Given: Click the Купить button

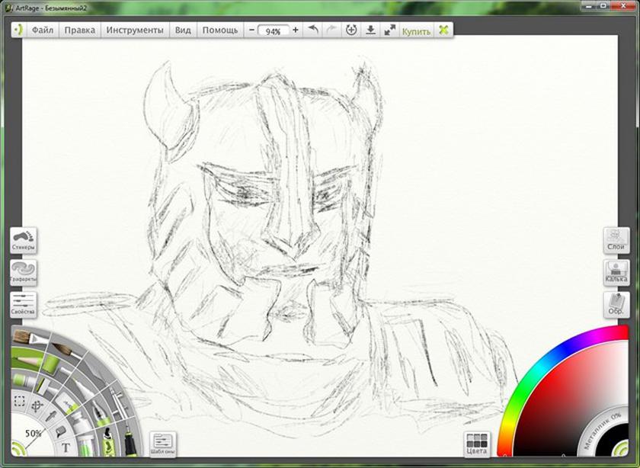Looking at the screenshot, I should pyautogui.click(x=416, y=31).
